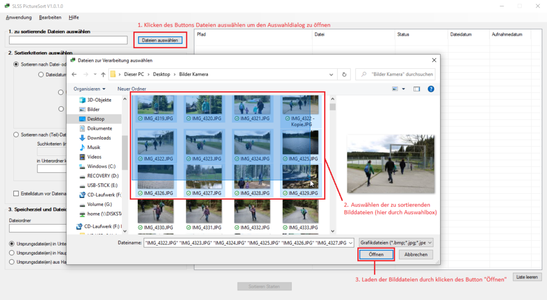Refresh the Bilder Kamera folder view
This screenshot has height=300, width=547.
[344, 74]
